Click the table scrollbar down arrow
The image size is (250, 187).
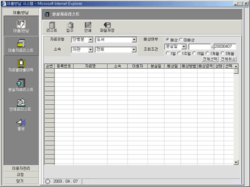[x=236, y=162]
